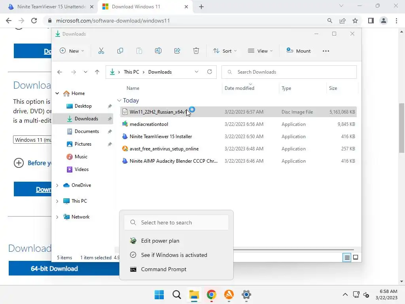This screenshot has height=304, width=405.
Task: Refresh the Downloads folder view
Action: click(x=210, y=72)
